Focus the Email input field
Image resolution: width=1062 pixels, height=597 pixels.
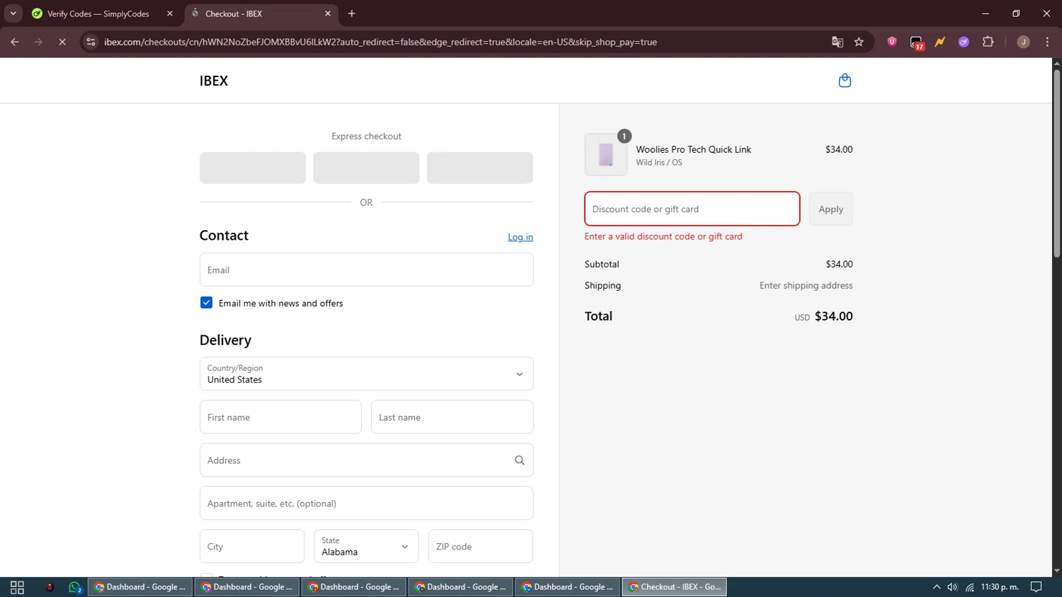[366, 269]
